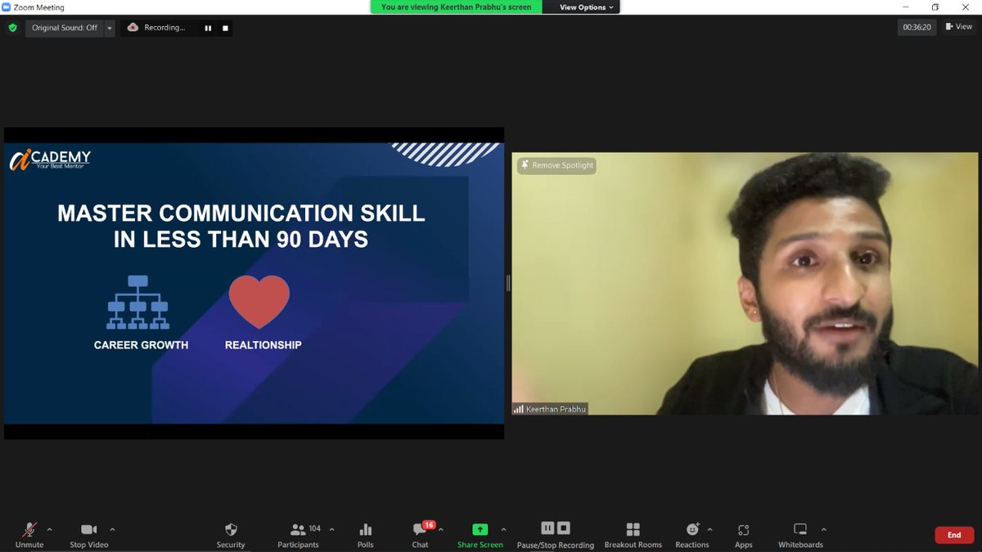Open the Apps panel

743,535
